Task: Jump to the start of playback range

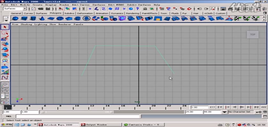Action: [212, 107]
